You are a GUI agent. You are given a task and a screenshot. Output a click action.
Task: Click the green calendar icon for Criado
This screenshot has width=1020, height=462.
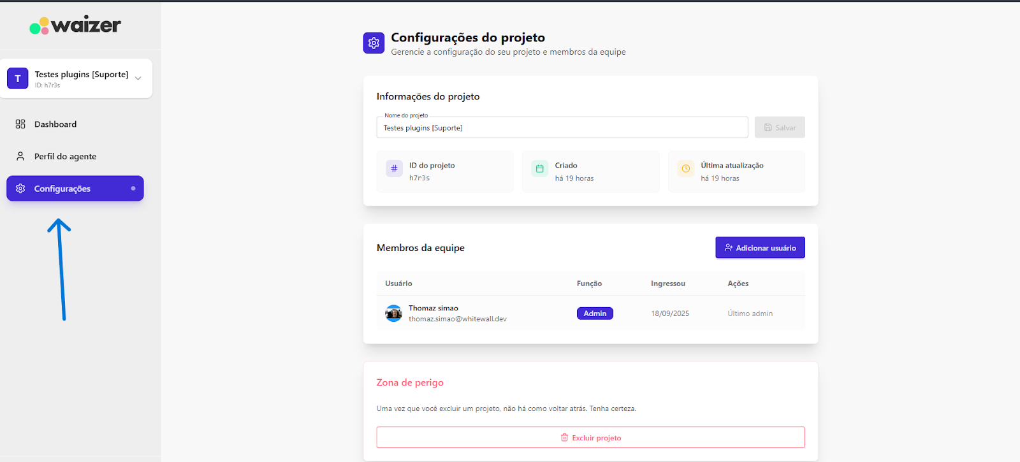(x=539, y=169)
